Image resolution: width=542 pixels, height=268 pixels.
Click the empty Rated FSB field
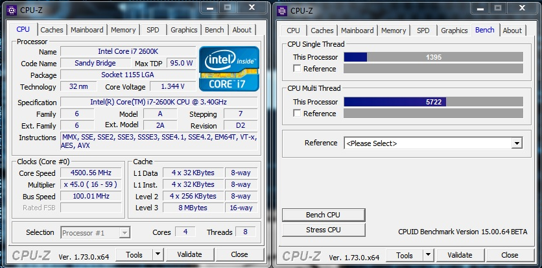click(91, 208)
